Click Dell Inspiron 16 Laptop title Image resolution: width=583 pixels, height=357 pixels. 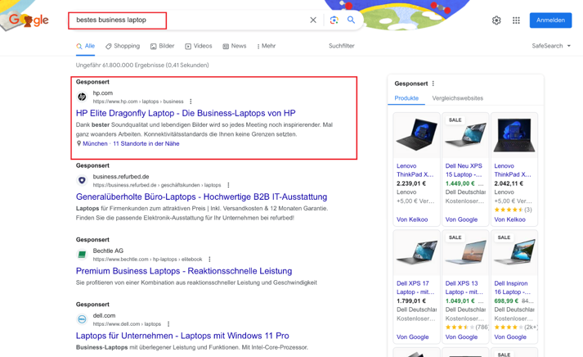513,287
